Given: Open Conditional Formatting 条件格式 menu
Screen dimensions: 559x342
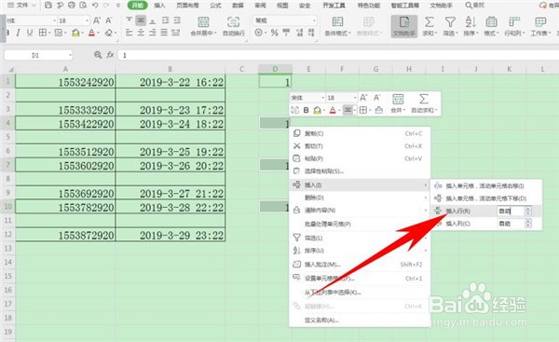Looking at the screenshot, I should pos(337,26).
